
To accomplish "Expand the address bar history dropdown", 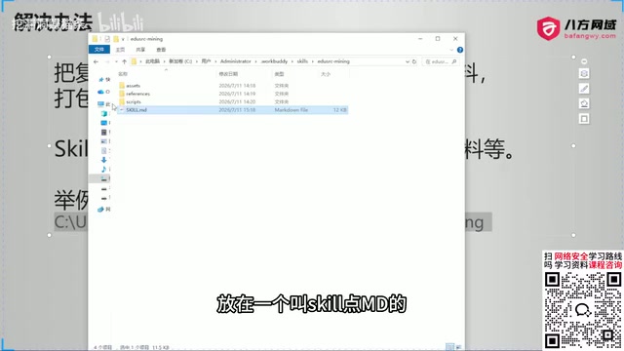I will 408,61.
